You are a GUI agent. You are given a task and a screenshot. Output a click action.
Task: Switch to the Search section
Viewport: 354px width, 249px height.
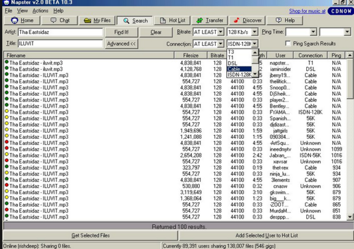[135, 21]
